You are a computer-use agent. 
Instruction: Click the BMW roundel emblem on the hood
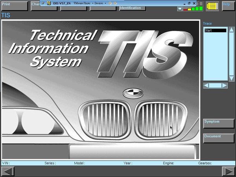pos(133,93)
